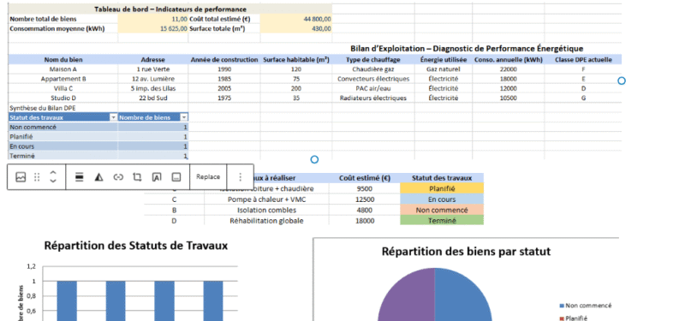Click the 'Réhabilitation globale' works cell
685x321 pixels.
point(266,221)
